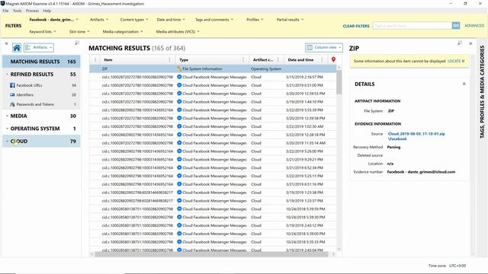This screenshot has width=488, height=274.
Task: Open the Skin tone filter dropdown
Action: [x=79, y=32]
